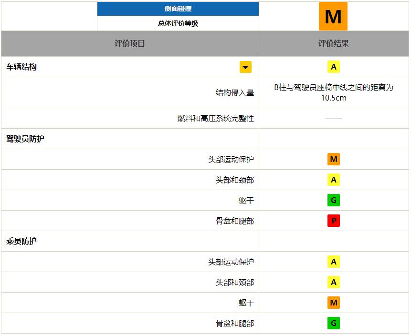Click the passenger 头部运动保护 A badge
The image size is (411, 335).
pos(333,262)
